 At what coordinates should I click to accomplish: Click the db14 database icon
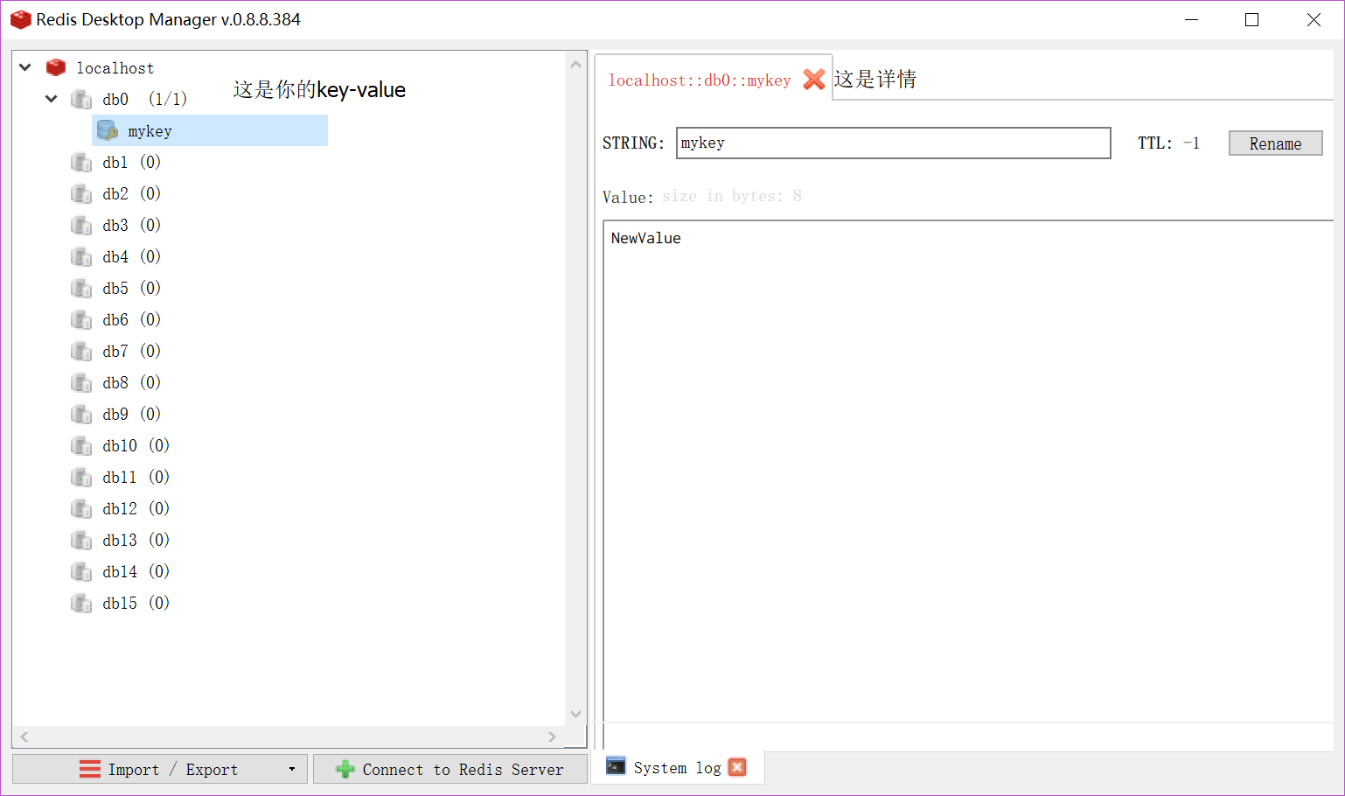point(81,571)
